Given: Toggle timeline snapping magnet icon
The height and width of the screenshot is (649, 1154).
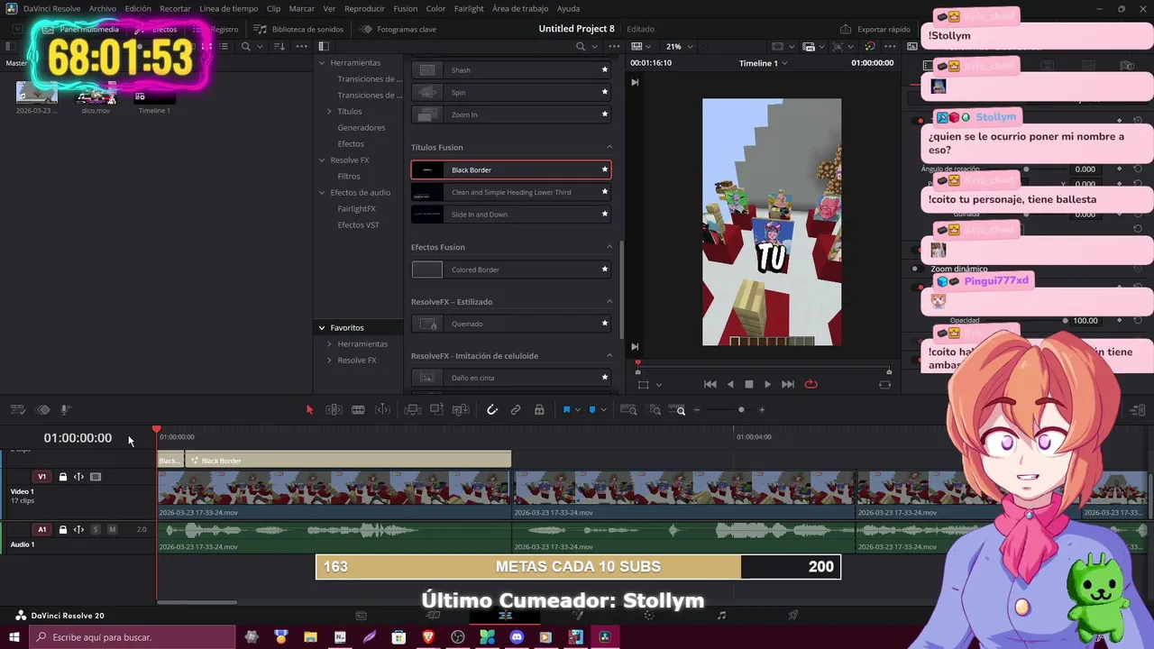Looking at the screenshot, I should (492, 410).
